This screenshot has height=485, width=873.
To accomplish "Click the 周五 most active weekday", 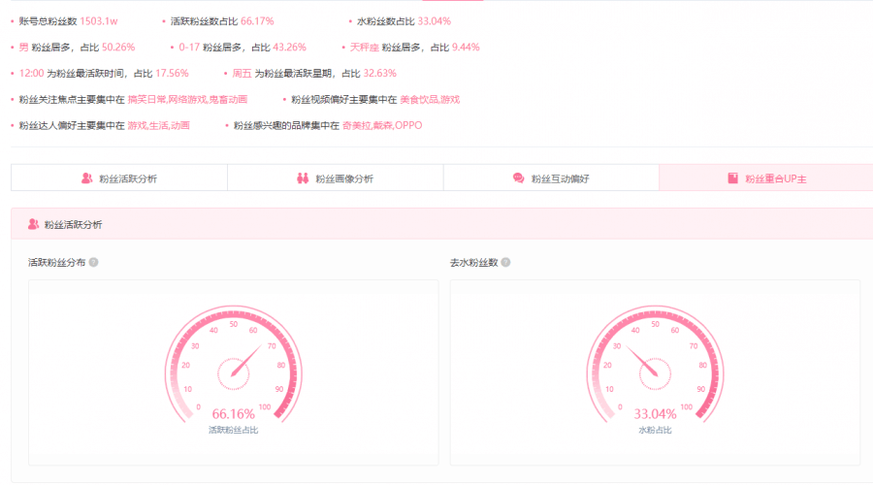I will (x=242, y=74).
